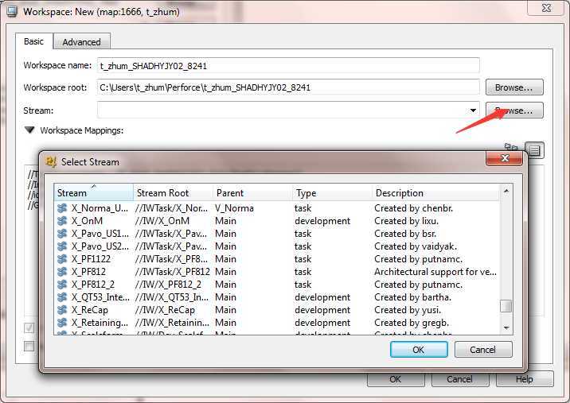The height and width of the screenshot is (403, 570).
Task: Click 'Created by vaidyak.' description
Action: tap(416, 246)
